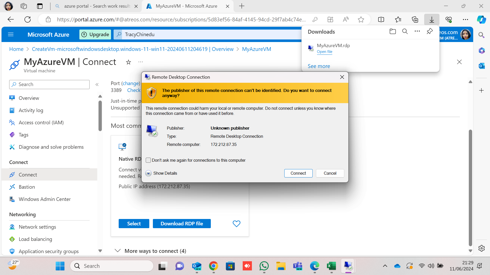Click the left menu vertical scrollbar
Image resolution: width=490 pixels, height=275 pixels.
[x=100, y=116]
